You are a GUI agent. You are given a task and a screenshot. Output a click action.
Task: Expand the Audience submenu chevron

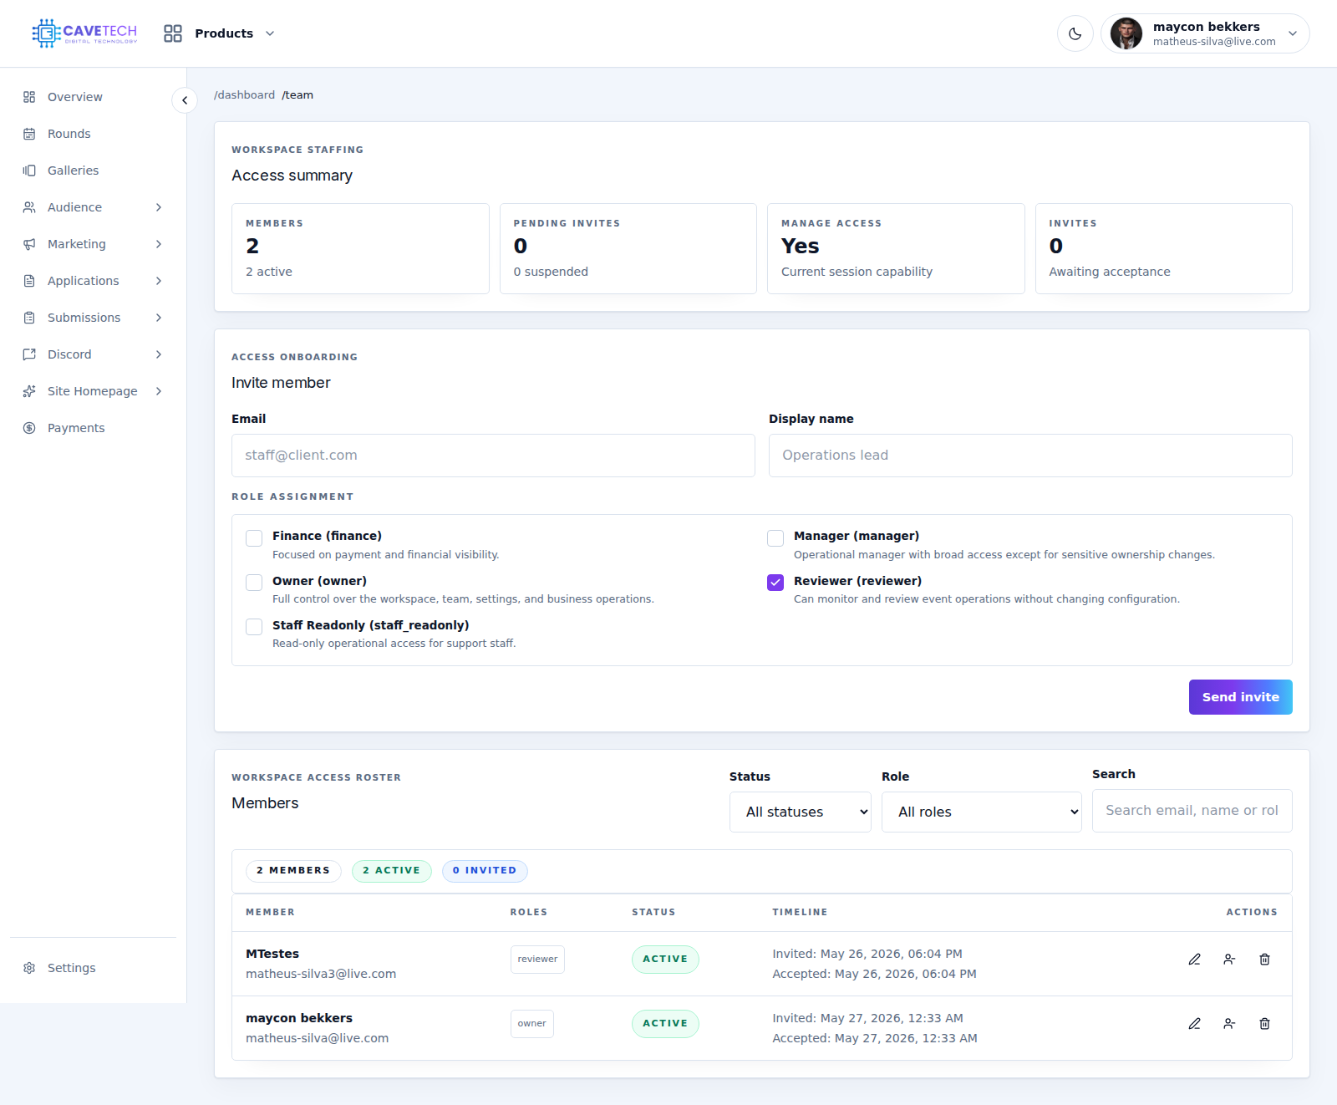159,207
